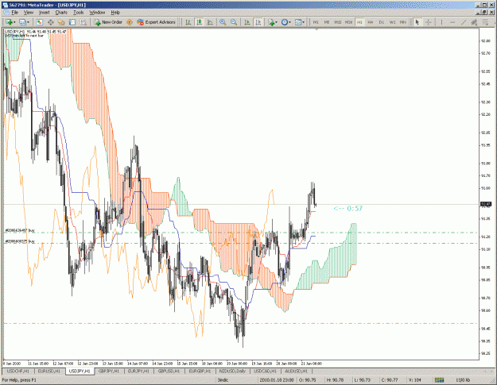The width and height of the screenshot is (497, 385).
Task: Expand the Templates dropdown arrow
Action: [x=304, y=22]
